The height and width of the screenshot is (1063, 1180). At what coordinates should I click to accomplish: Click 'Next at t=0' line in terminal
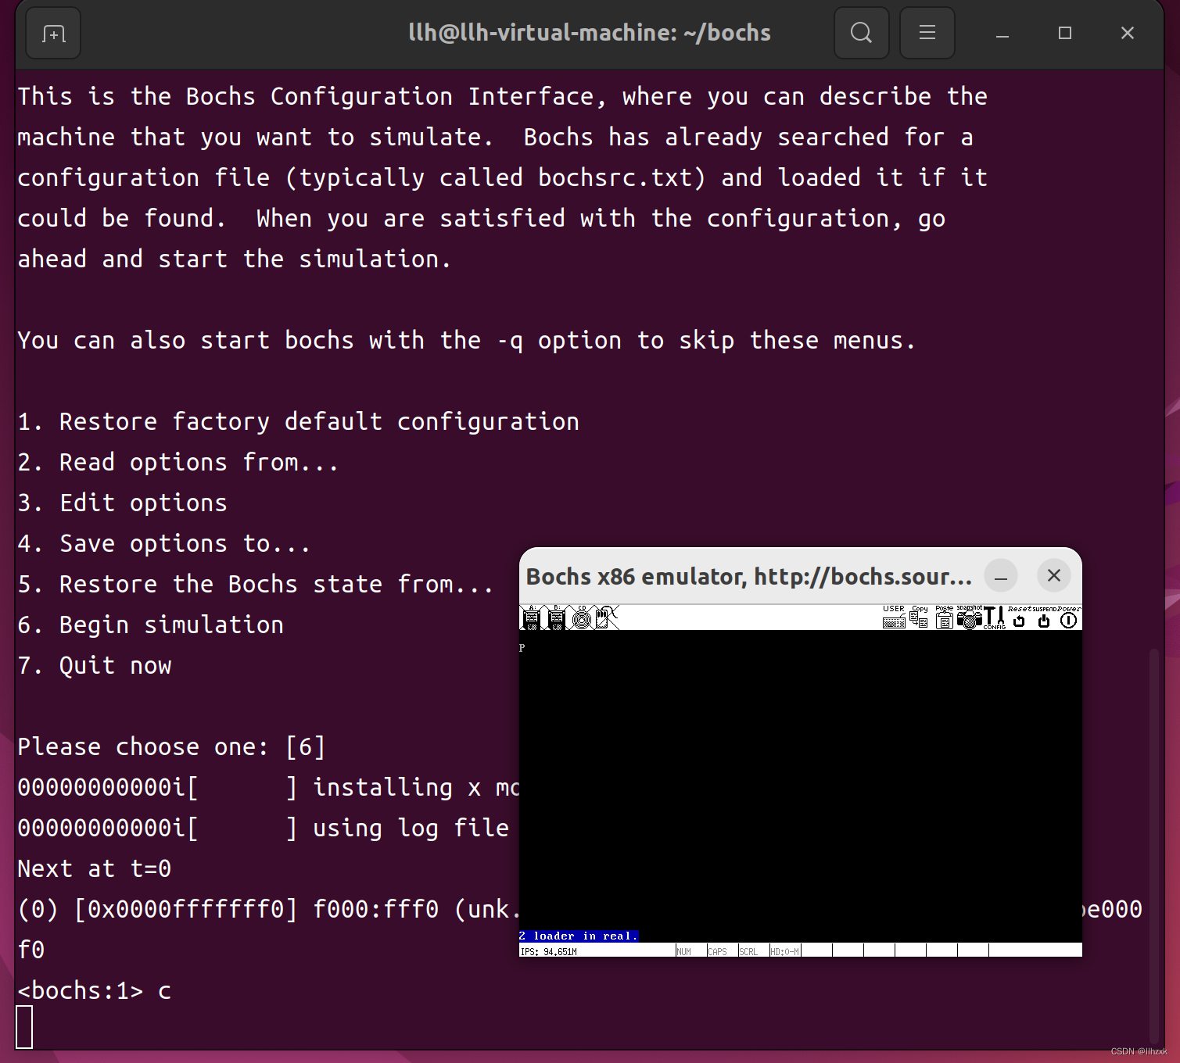(95, 868)
